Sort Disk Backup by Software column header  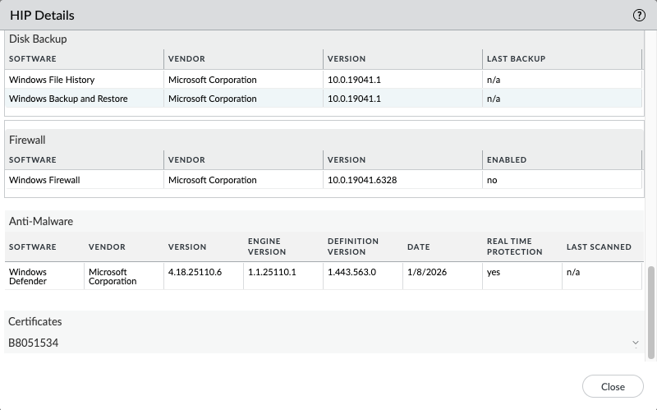pos(33,59)
